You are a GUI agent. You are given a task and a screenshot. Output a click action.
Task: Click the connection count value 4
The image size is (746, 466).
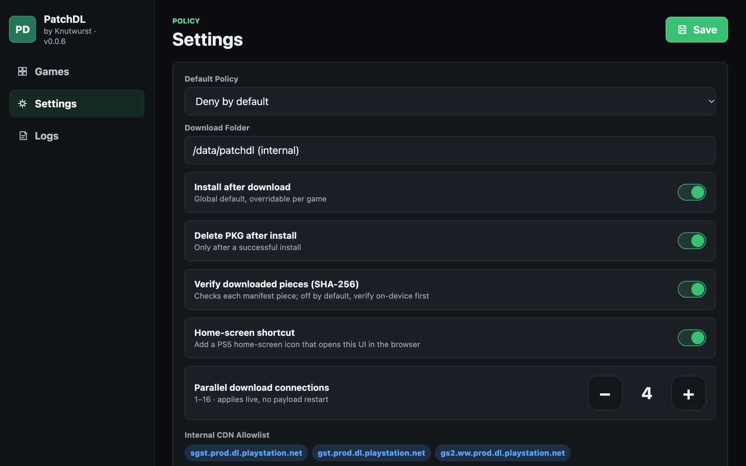pos(647,393)
